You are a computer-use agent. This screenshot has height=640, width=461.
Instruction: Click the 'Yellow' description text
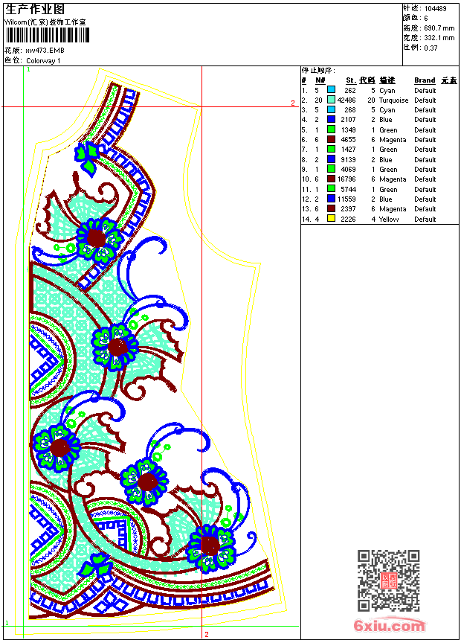click(x=389, y=220)
